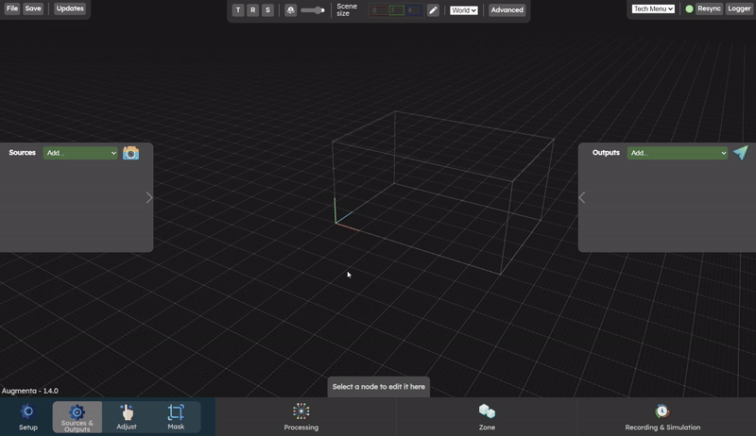Open the Logger button

click(739, 8)
